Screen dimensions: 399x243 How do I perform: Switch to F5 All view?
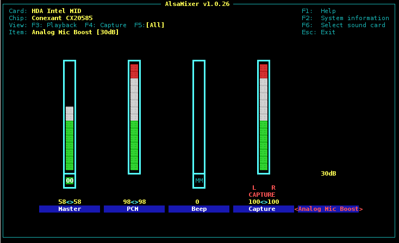[x=149, y=25]
